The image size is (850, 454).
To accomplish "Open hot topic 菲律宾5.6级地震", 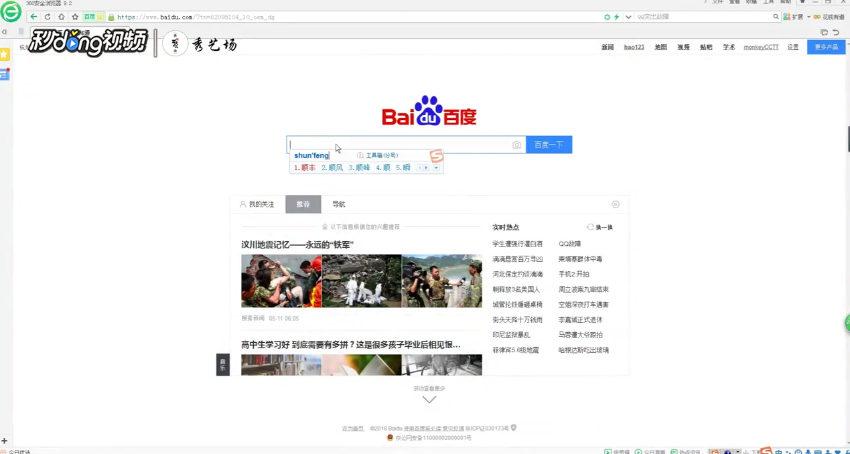I will point(516,350).
